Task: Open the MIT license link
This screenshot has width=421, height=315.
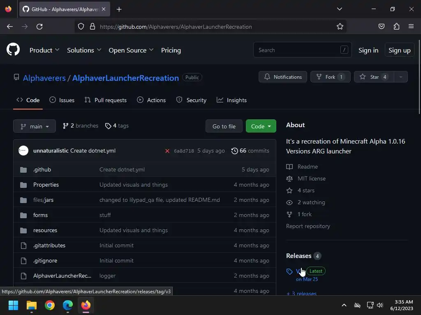Action: [x=306, y=179]
